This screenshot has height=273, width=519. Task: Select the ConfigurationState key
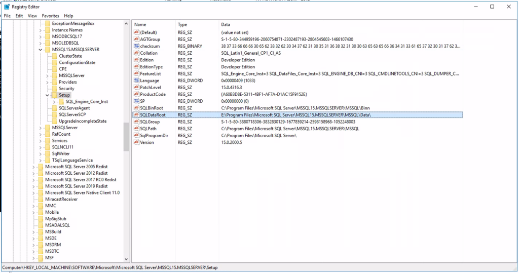tap(77, 62)
